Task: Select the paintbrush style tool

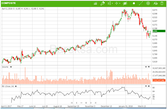Action: pos(103,3)
